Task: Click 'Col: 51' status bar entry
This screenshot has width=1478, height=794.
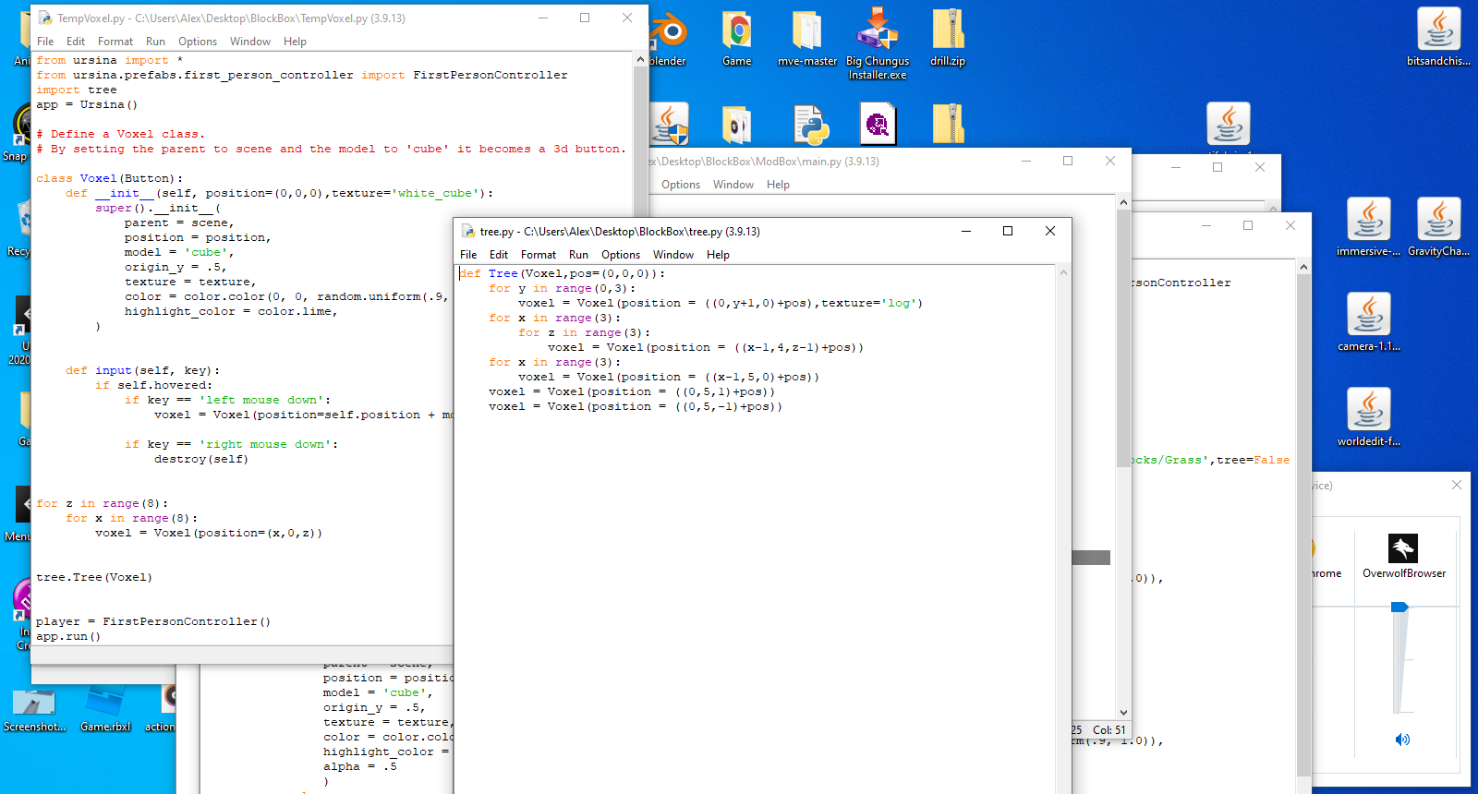Action: (1108, 729)
